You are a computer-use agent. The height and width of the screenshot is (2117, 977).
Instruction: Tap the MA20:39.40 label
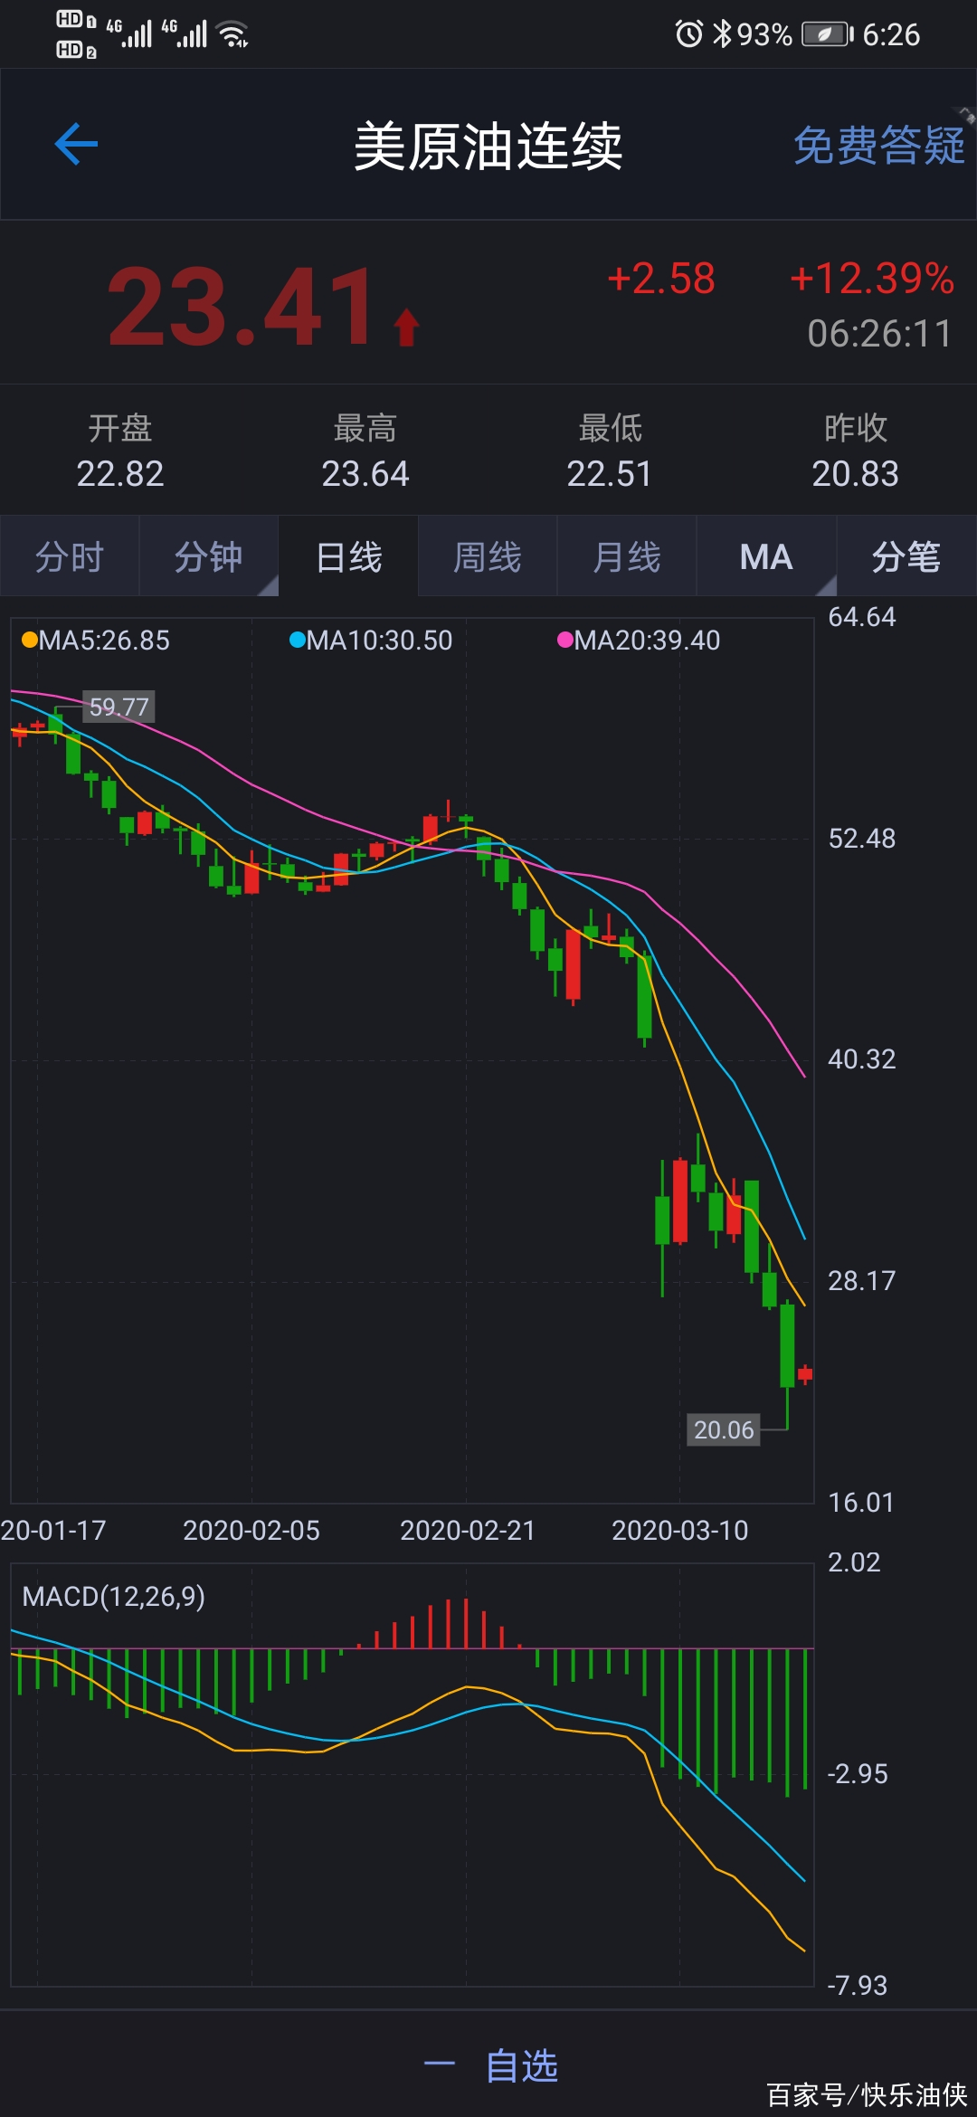(x=647, y=641)
